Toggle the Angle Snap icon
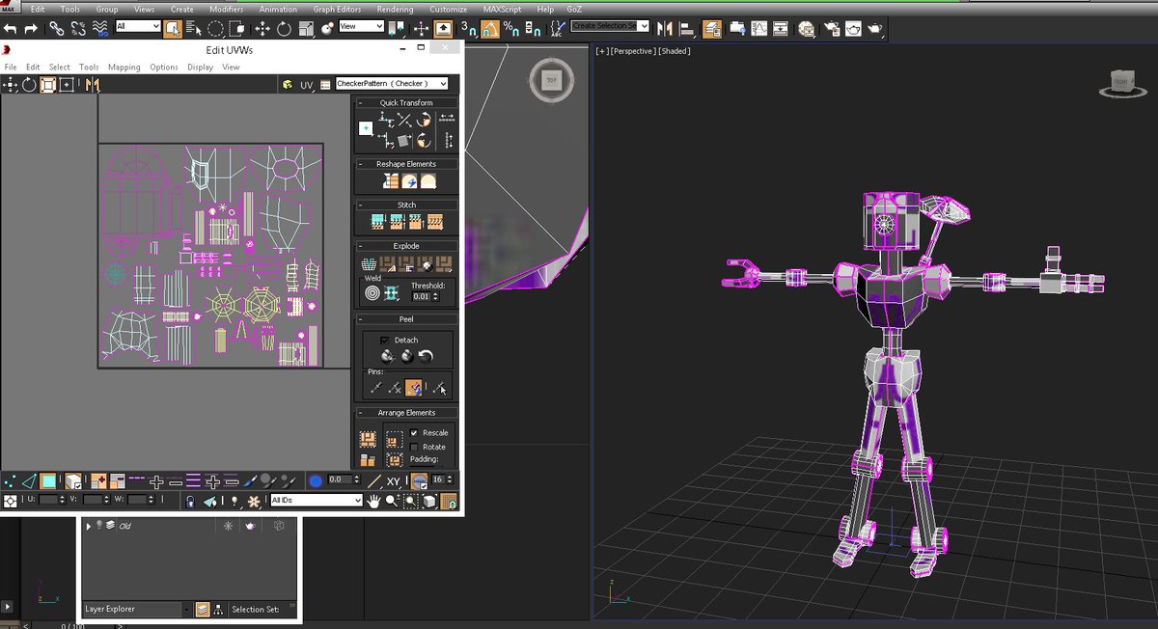This screenshot has width=1158, height=629. point(490,29)
